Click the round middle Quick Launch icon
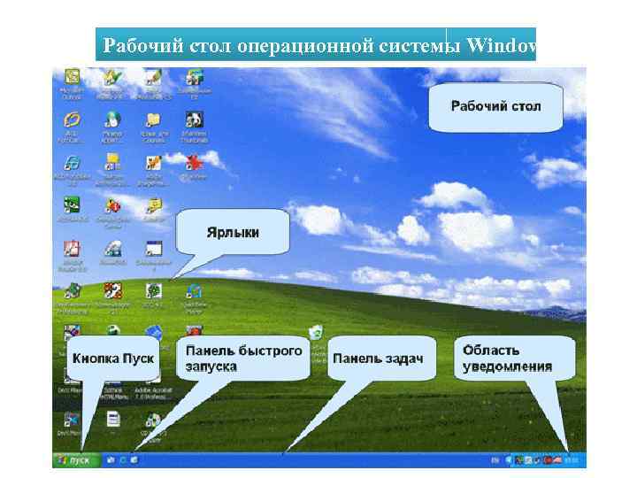The image size is (637, 478). pyautogui.click(x=123, y=460)
